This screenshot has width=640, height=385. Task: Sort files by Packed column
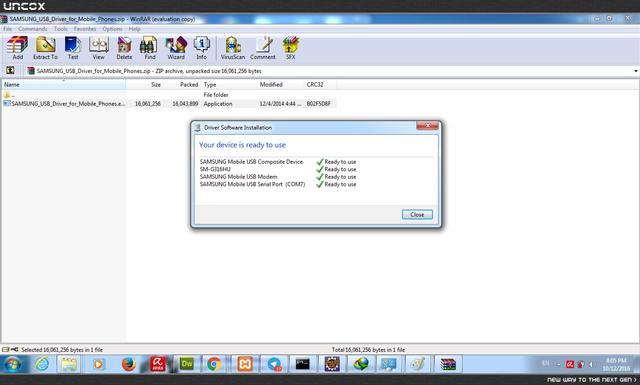182,85
